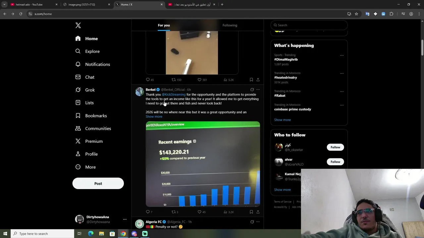Open Profile from sidebar
Image resolution: width=424 pixels, height=238 pixels.
coord(86,154)
